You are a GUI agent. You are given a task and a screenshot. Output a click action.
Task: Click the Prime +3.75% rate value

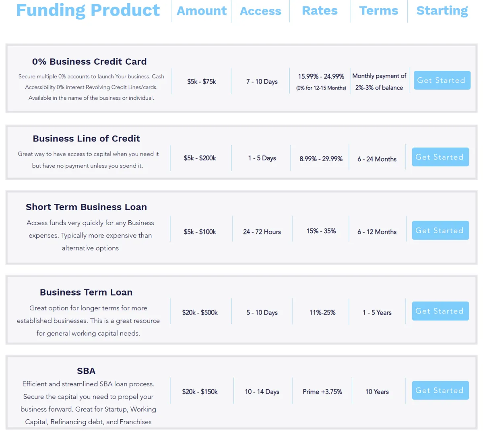322,392
